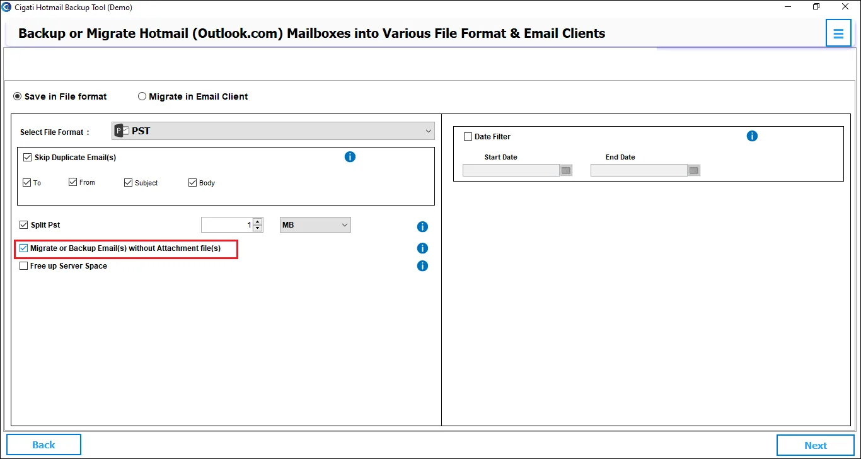
Task: Toggle Skip Duplicate Email(s) checkbox
Action: point(27,157)
